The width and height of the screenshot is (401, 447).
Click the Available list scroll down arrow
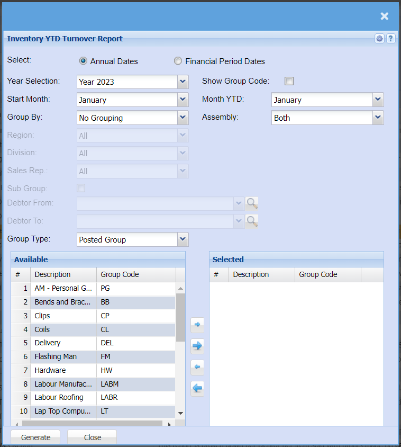180,413
